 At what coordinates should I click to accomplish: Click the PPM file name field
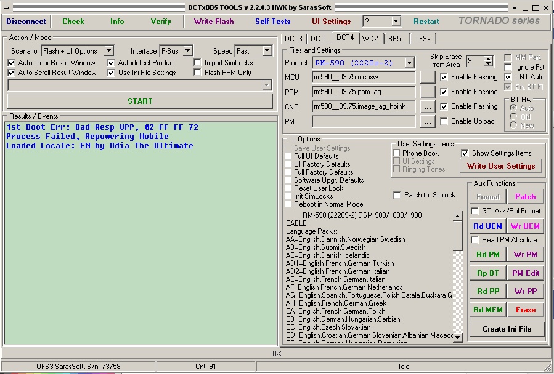click(364, 92)
